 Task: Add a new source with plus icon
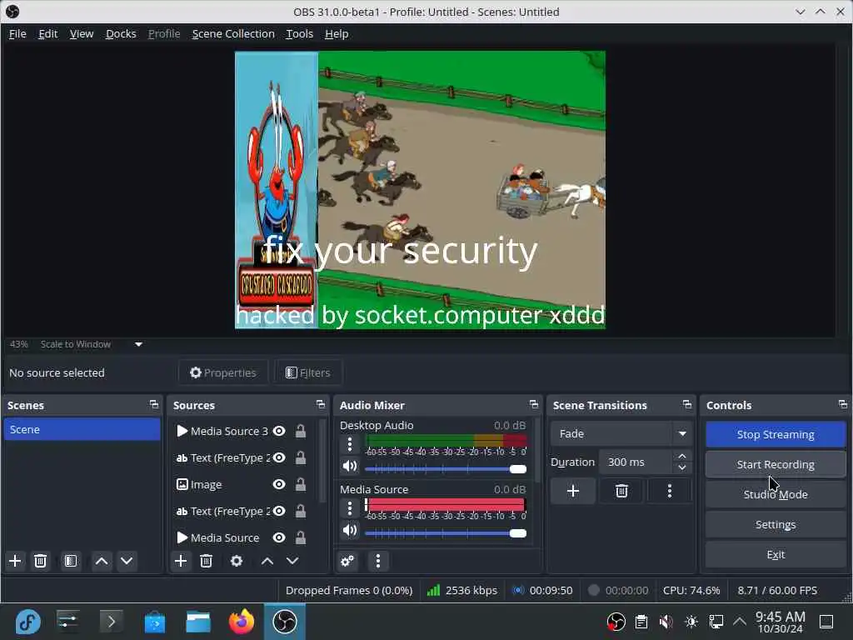point(181,561)
